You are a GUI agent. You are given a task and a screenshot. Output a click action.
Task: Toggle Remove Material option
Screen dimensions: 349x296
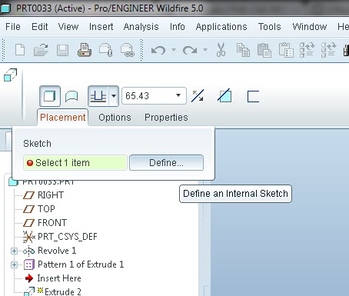[224, 95]
